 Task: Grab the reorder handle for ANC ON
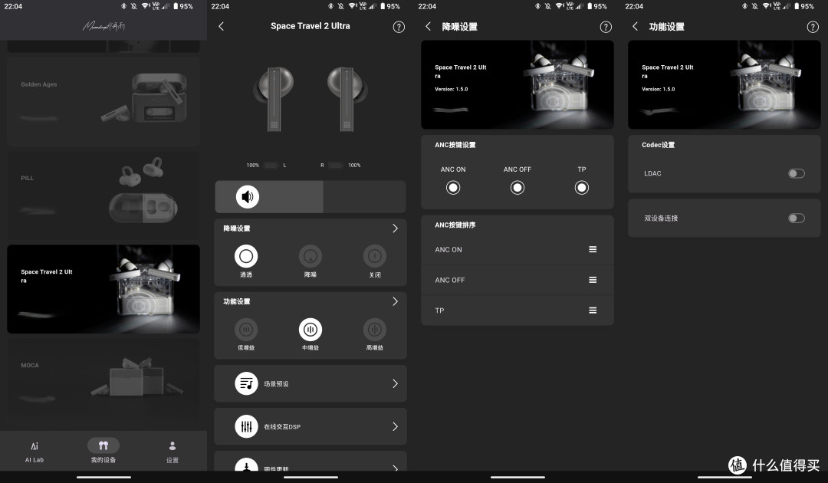click(x=593, y=249)
